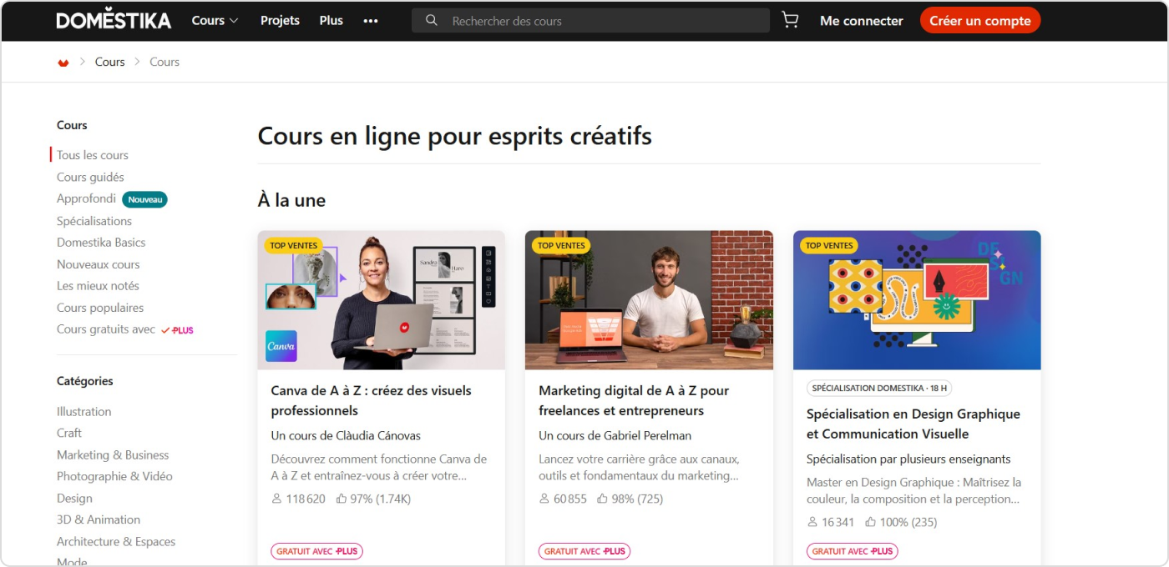Open Spécialisation en Design Graphique course title
Image resolution: width=1169 pixels, height=567 pixels.
(x=913, y=424)
